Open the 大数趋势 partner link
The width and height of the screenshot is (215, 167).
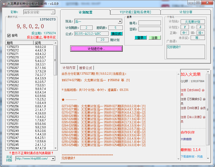(186, 139)
